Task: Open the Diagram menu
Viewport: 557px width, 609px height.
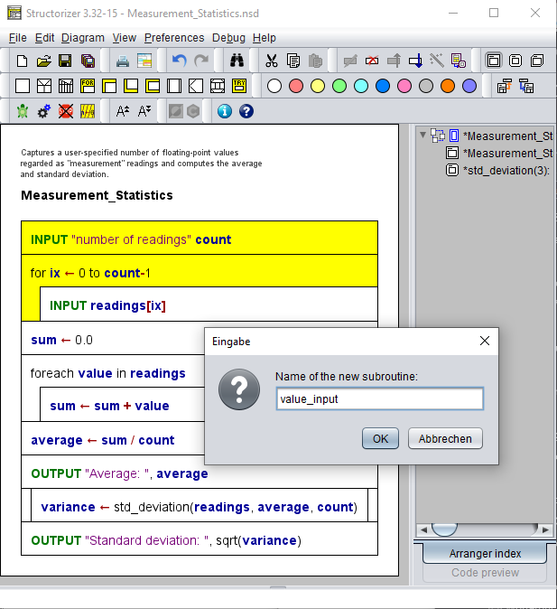Action: 83,38
